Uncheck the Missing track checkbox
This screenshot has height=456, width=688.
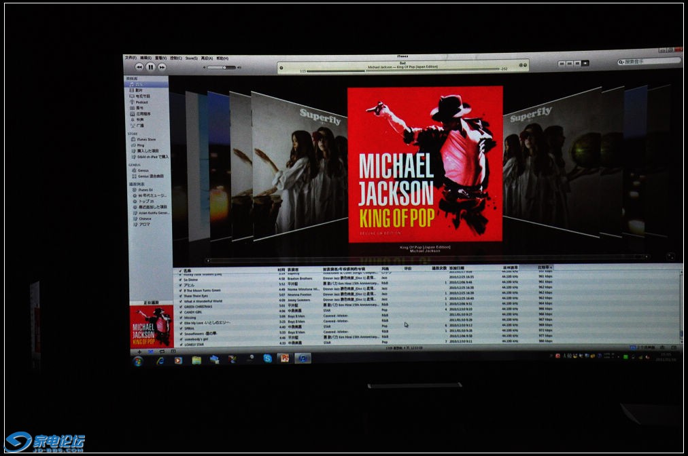[x=180, y=318]
